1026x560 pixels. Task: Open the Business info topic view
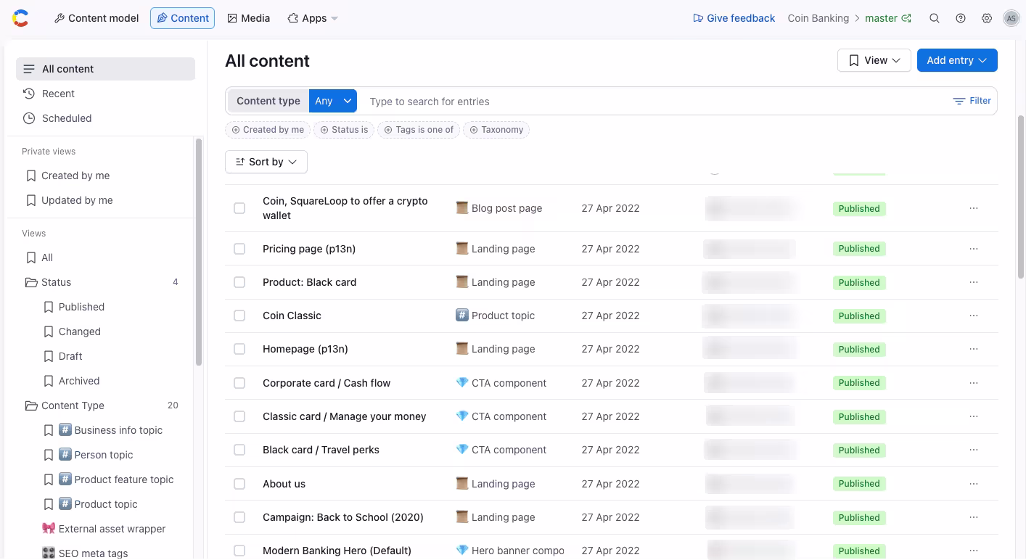pyautogui.click(x=118, y=430)
